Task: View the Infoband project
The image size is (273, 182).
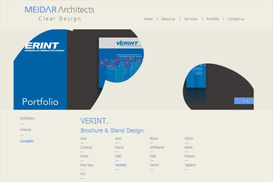Action: [x=157, y=147]
